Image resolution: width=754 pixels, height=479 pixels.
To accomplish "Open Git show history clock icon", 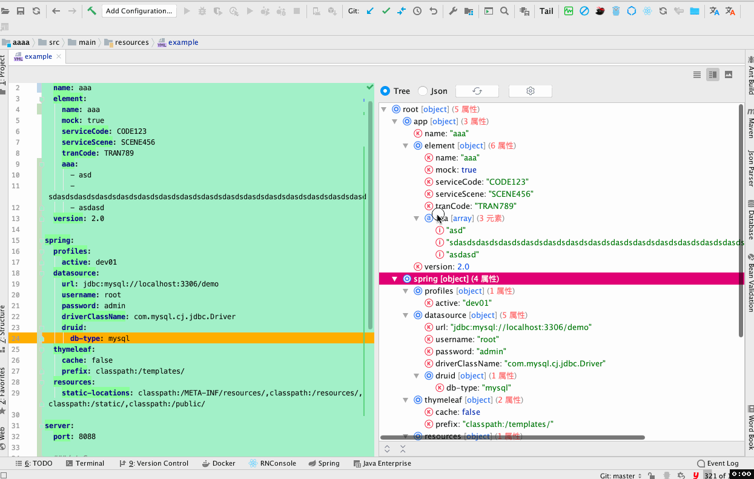I will [x=417, y=11].
